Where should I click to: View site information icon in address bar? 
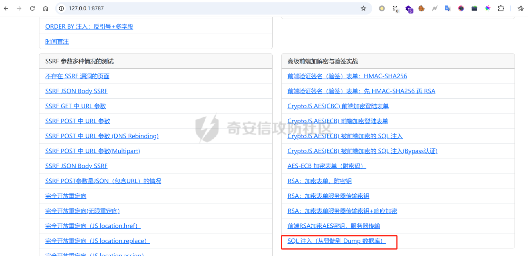point(62,9)
